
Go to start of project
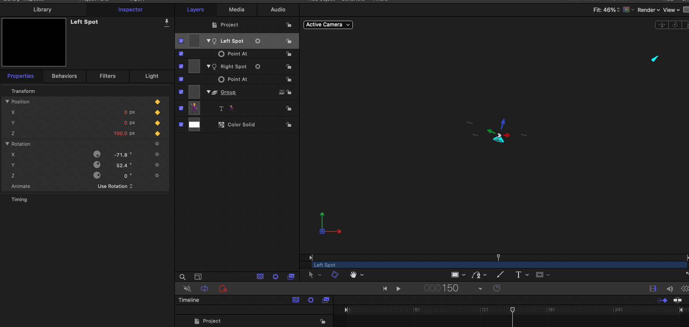pos(385,289)
